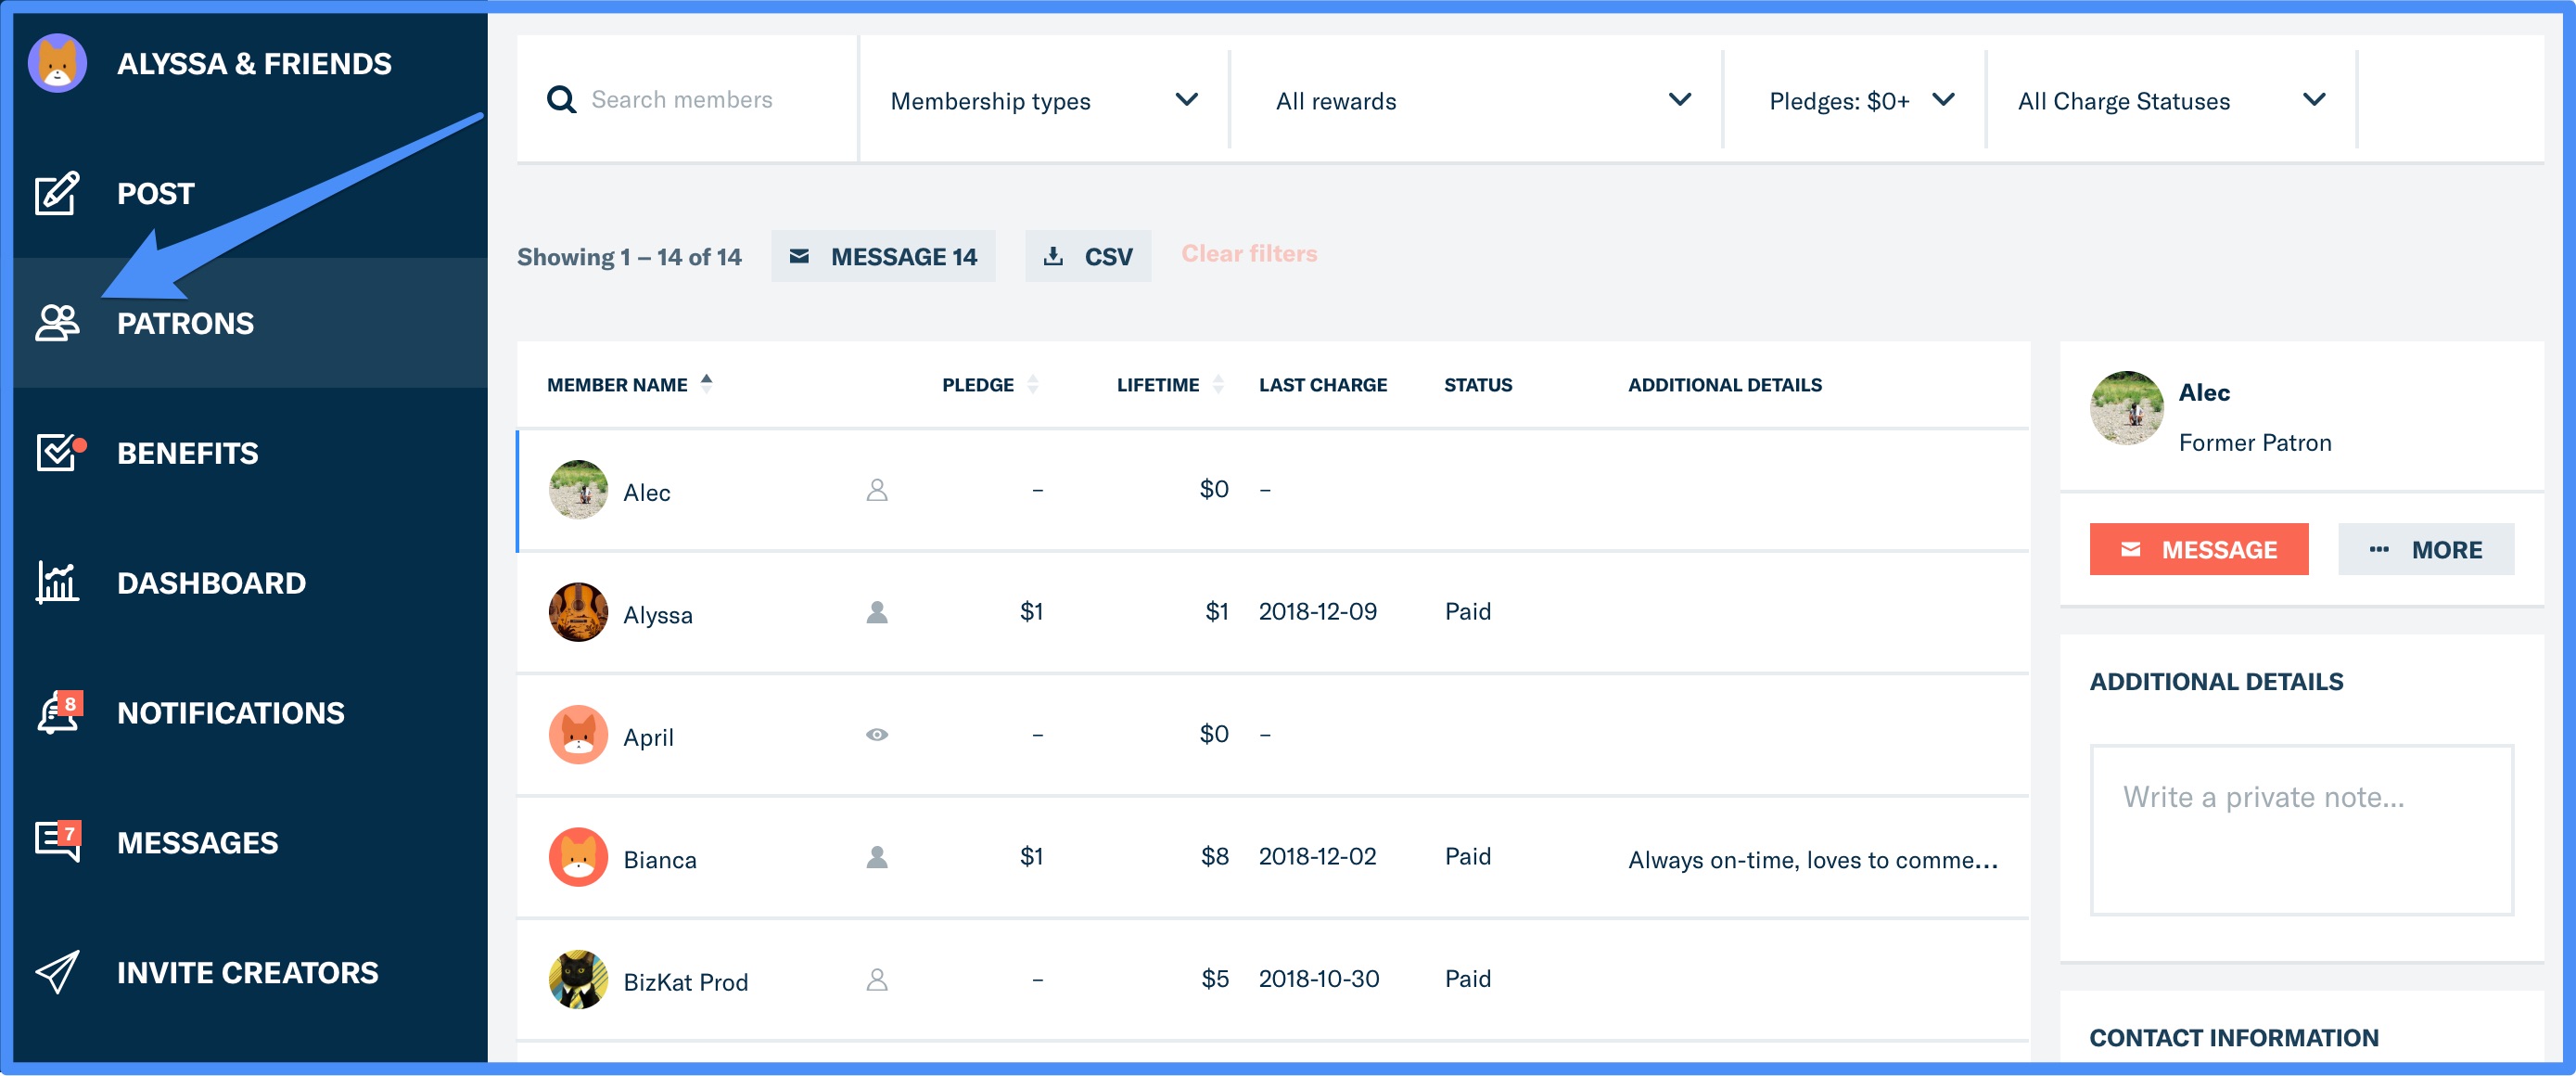The width and height of the screenshot is (2576, 1076).
Task: Click Alyssa's guitar avatar
Action: (578, 612)
